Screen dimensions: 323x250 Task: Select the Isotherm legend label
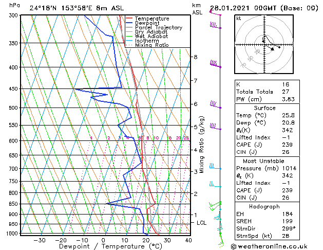pos(147,41)
